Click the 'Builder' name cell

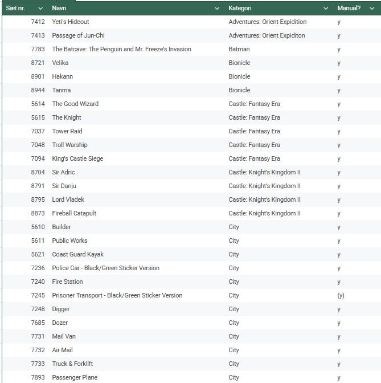point(137,227)
